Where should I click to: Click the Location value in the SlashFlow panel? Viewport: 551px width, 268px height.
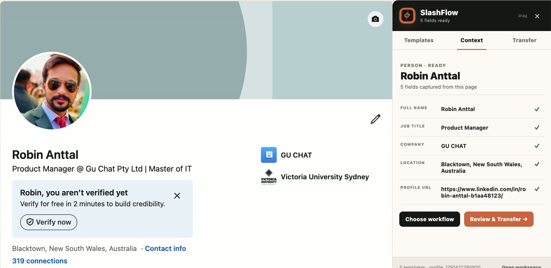coord(482,168)
